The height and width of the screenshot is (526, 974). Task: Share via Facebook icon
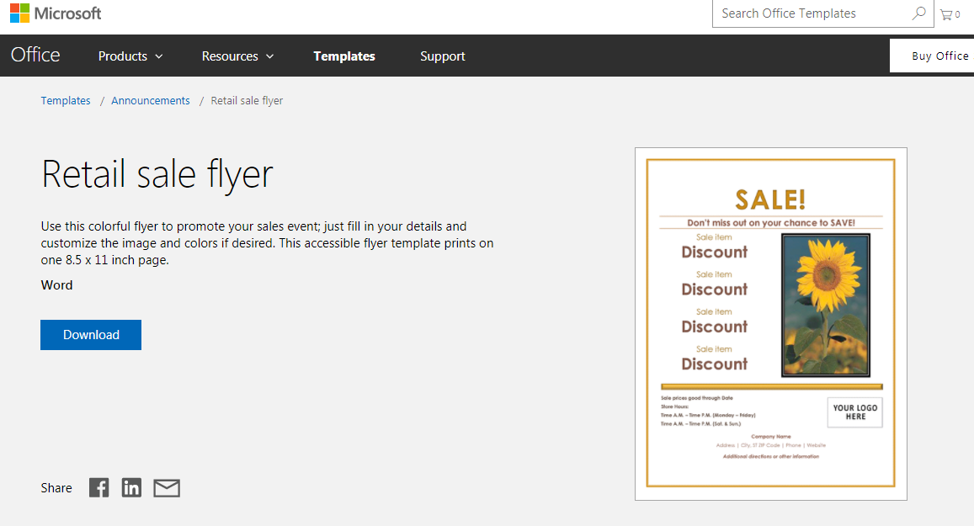(98, 487)
